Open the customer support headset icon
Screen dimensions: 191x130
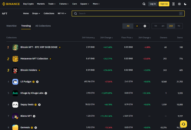coord(184,124)
